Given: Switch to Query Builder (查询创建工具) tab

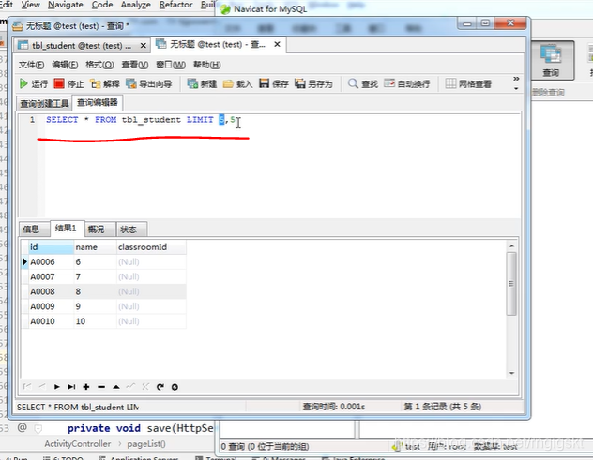Looking at the screenshot, I should pos(44,103).
